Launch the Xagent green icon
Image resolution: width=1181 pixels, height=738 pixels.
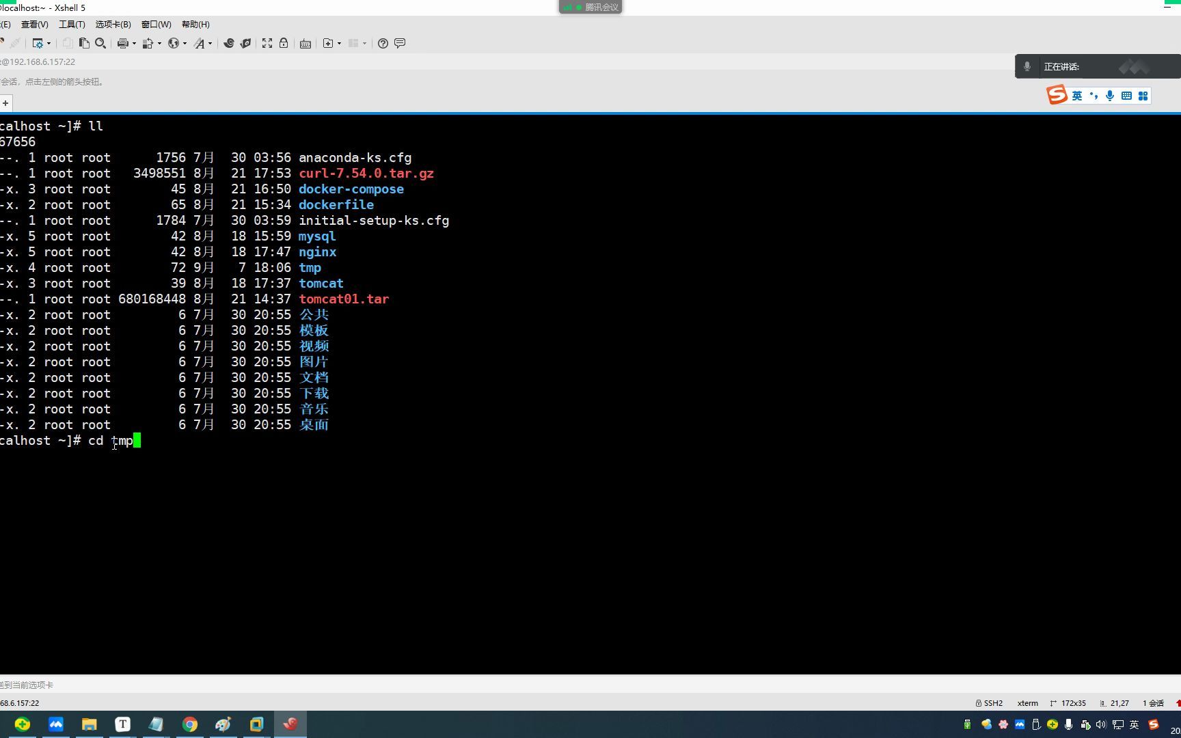[245, 43]
